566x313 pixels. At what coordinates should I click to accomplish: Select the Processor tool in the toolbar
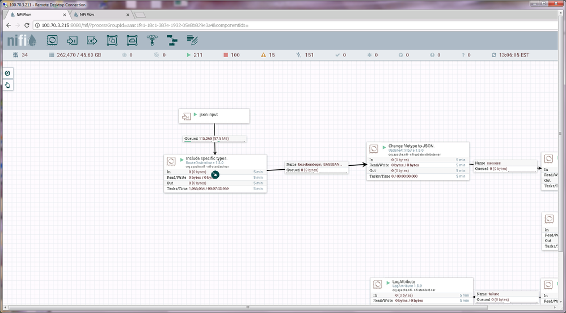(x=52, y=40)
